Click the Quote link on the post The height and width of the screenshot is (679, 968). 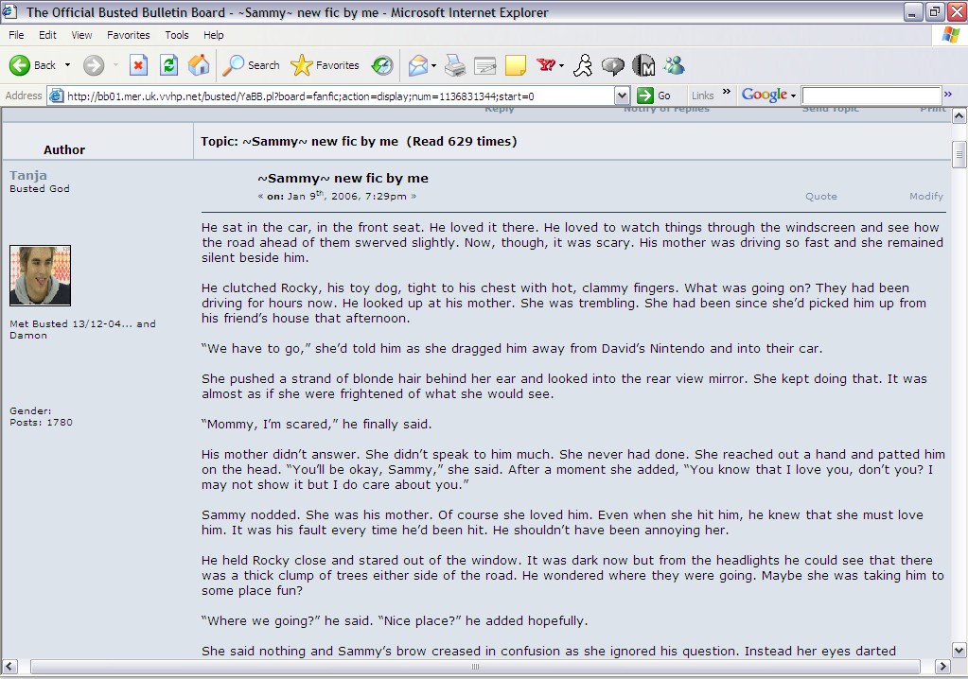pyautogui.click(x=820, y=197)
